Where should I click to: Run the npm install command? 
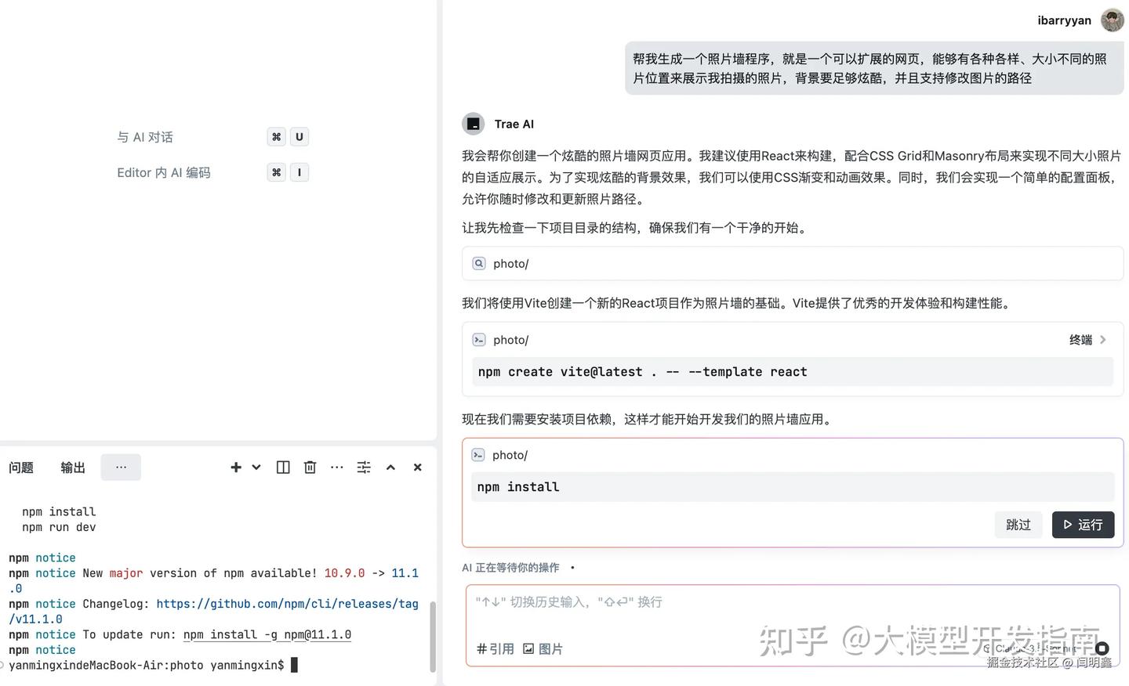click(1083, 525)
